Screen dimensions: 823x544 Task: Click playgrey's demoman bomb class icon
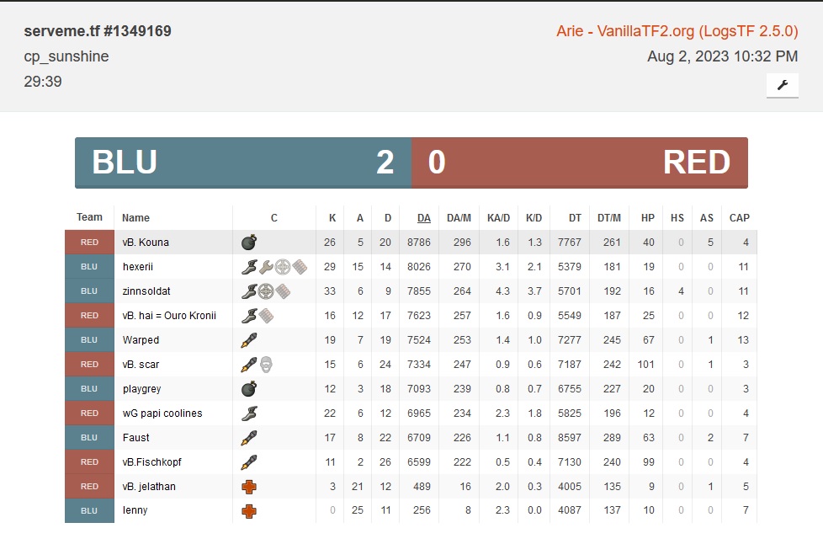click(x=249, y=389)
